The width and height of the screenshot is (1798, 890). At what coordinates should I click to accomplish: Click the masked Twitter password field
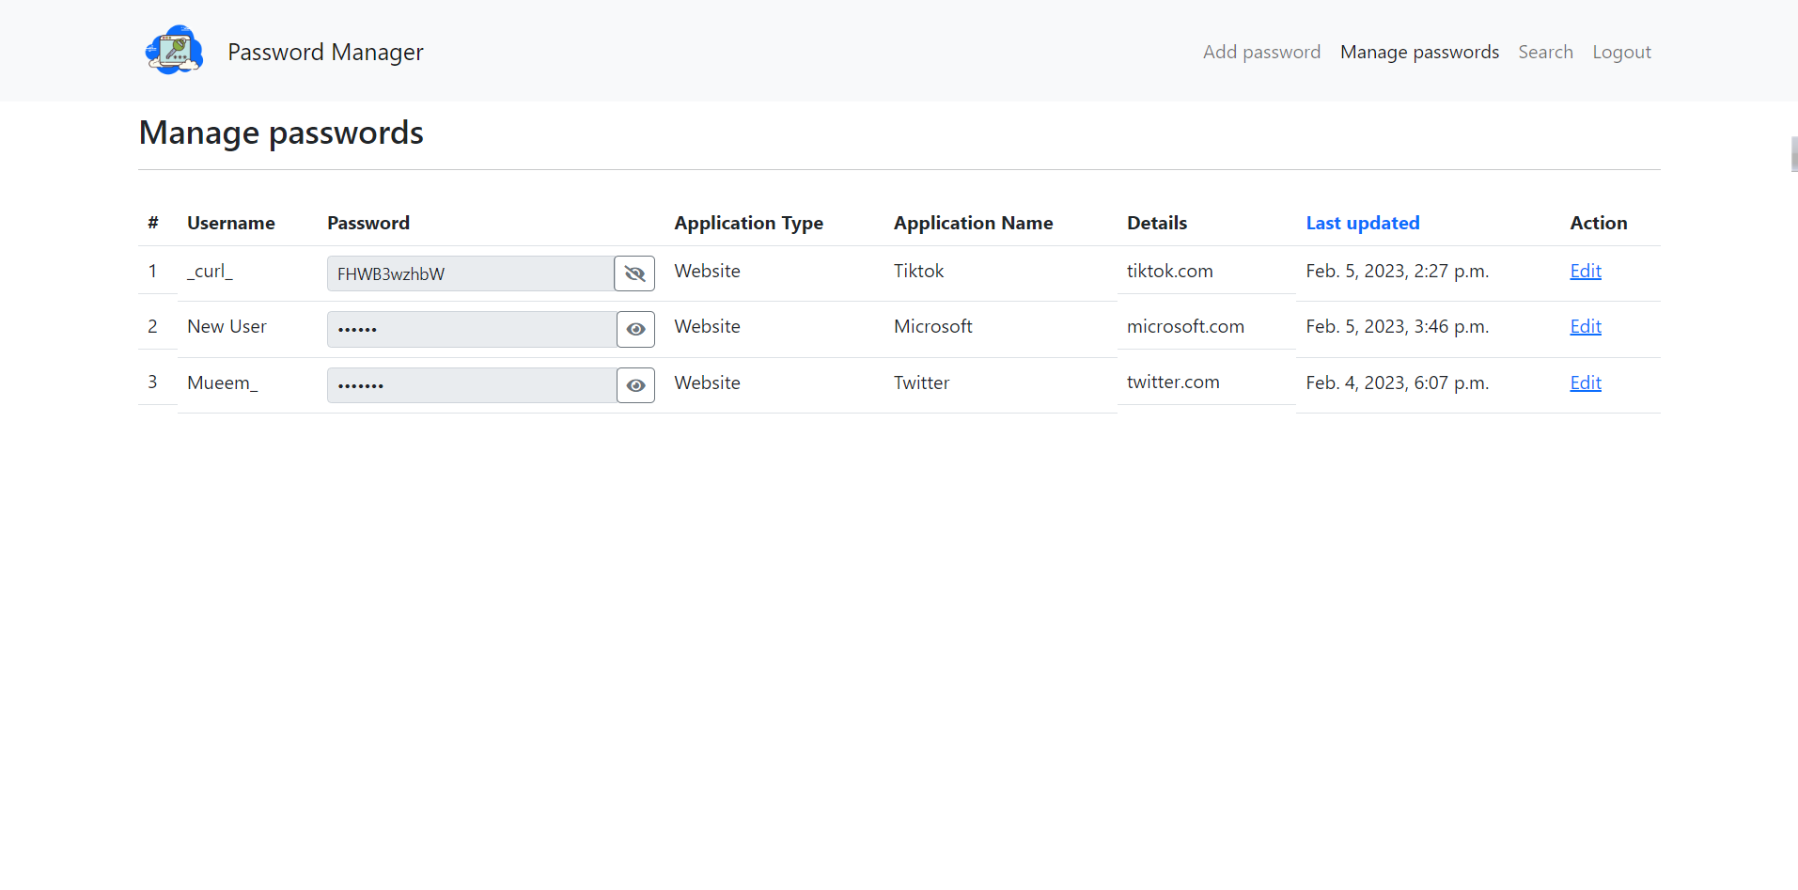[x=472, y=385]
